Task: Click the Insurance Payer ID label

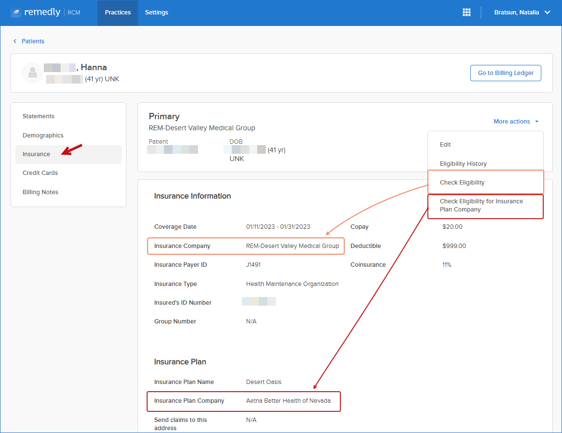Action: (180, 265)
